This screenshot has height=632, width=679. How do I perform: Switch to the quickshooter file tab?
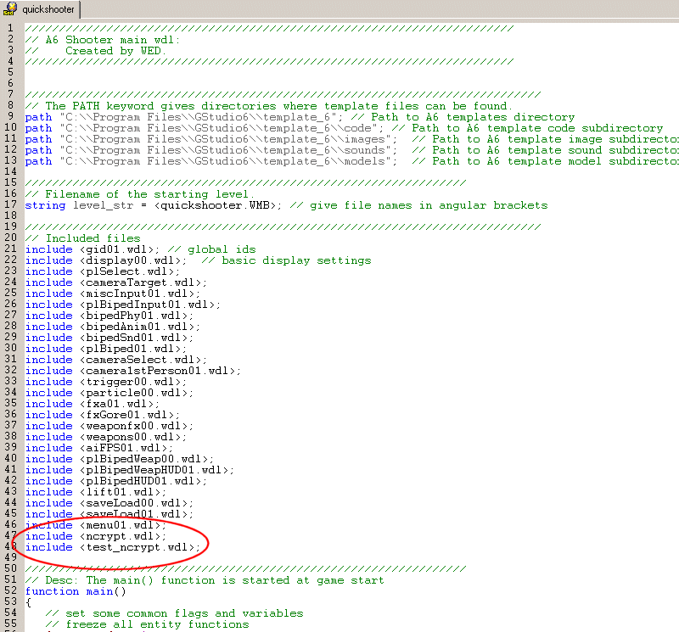click(40, 9)
